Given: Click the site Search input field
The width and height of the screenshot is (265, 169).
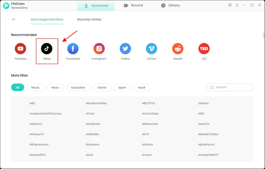Looking at the screenshot, I should pos(232,88).
